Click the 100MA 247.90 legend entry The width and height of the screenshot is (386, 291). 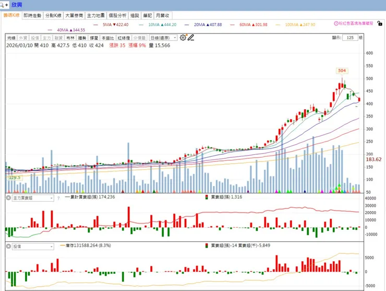(x=295, y=25)
